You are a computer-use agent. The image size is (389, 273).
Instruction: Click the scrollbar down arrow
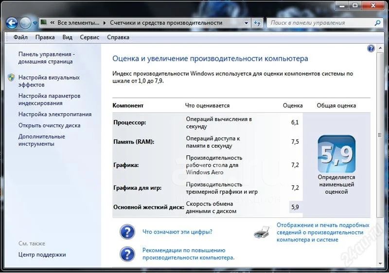coord(380,264)
